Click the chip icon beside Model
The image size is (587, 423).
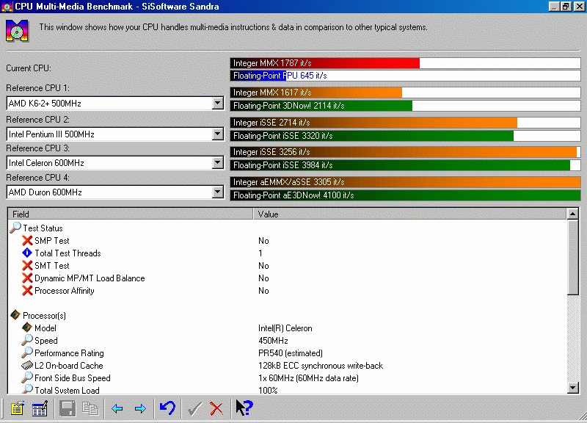[27, 328]
